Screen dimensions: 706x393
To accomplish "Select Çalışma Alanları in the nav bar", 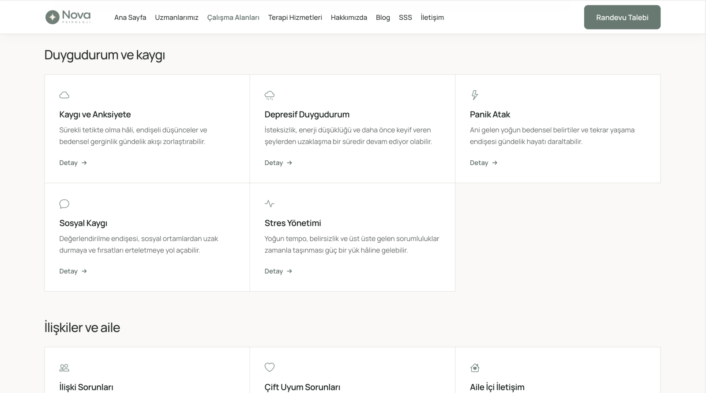I will pyautogui.click(x=233, y=17).
